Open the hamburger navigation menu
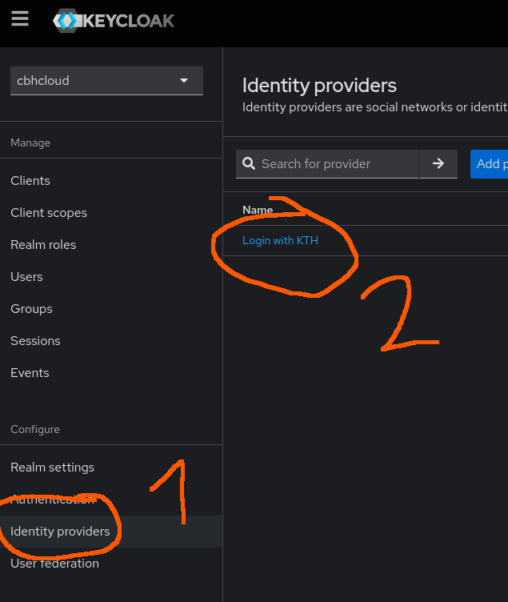The height and width of the screenshot is (602, 508). coord(20,19)
